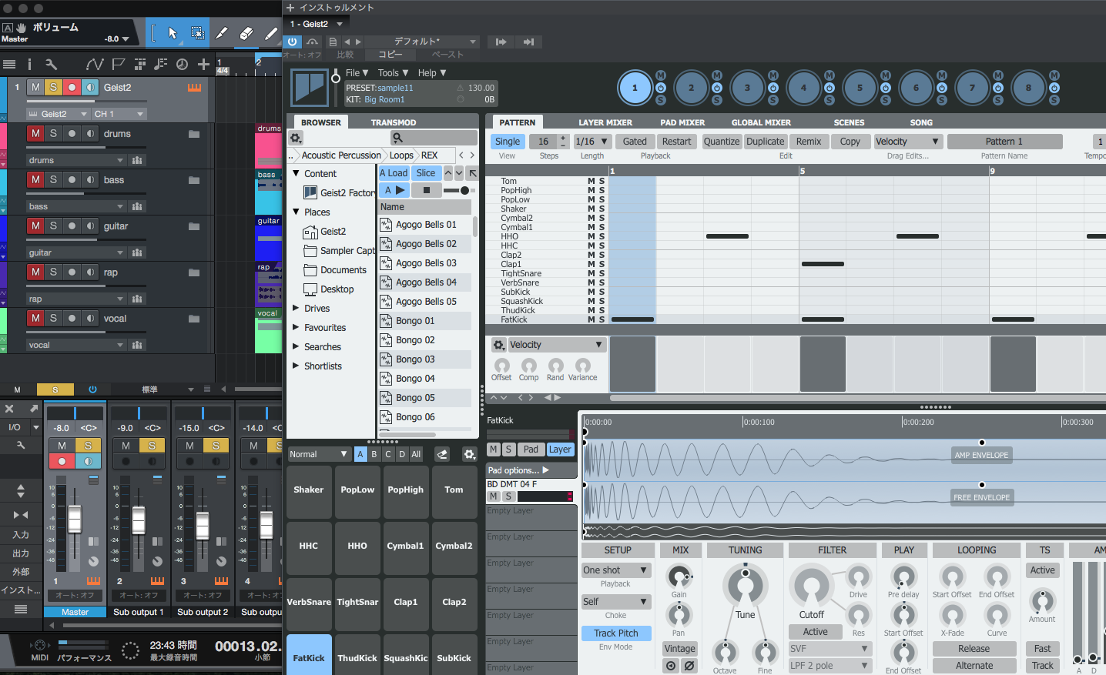Click the pad options gear icon
Image resolution: width=1106 pixels, height=675 pixels.
pos(469,454)
